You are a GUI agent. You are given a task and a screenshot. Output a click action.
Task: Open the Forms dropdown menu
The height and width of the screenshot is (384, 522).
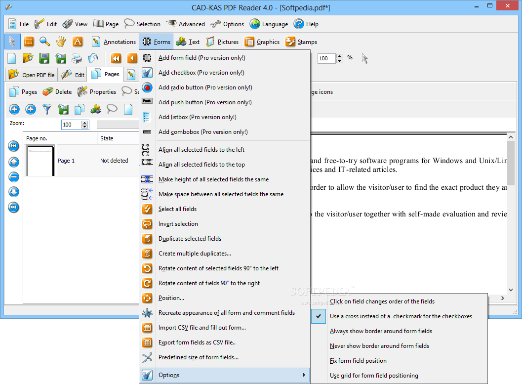(156, 42)
